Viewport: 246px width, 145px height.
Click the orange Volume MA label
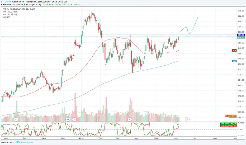(x=231, y=116)
